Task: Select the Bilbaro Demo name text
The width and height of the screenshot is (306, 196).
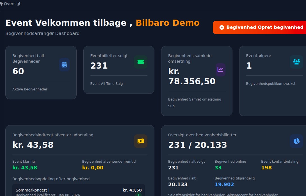Action: (168, 23)
